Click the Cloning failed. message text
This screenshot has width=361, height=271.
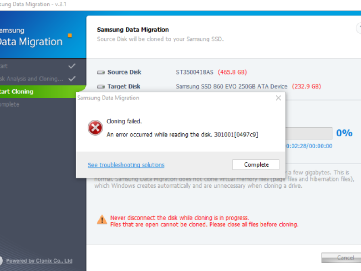point(124,121)
